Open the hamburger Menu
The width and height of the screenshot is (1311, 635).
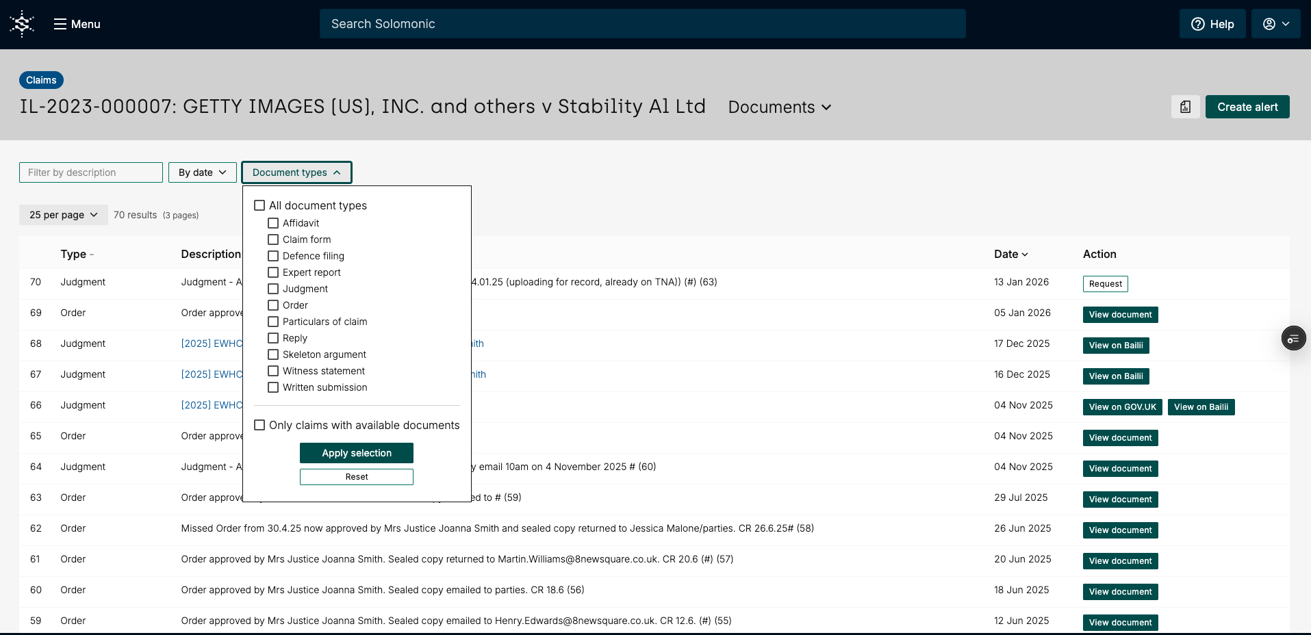(x=77, y=24)
